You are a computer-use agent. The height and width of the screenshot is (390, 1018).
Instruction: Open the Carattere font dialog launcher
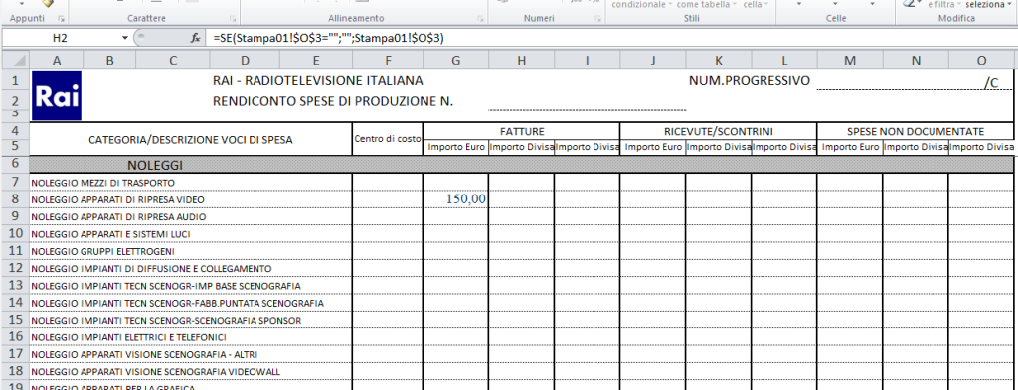233,19
